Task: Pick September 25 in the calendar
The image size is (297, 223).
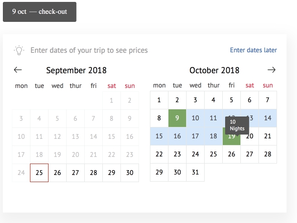Action: pos(39,173)
